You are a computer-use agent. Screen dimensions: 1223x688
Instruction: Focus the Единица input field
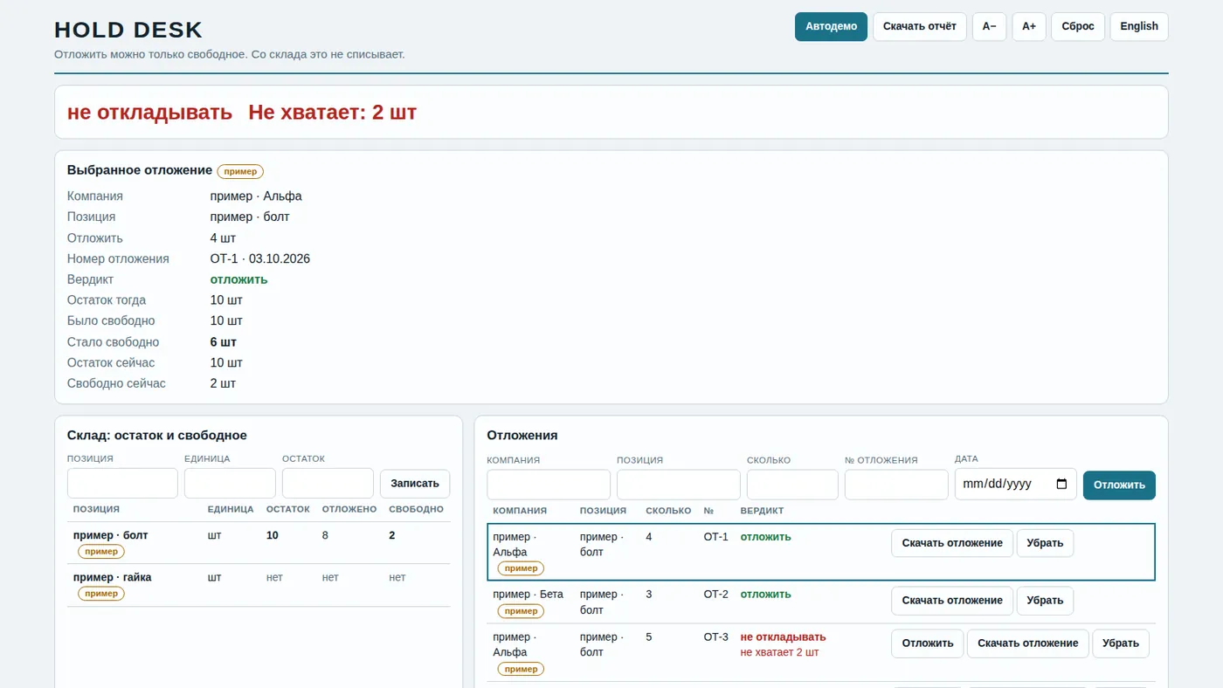pyautogui.click(x=230, y=484)
